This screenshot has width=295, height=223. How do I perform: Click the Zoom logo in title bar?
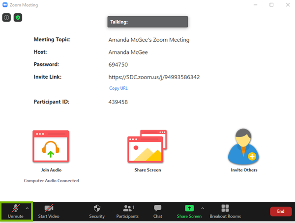pyautogui.click(x=5, y=5)
